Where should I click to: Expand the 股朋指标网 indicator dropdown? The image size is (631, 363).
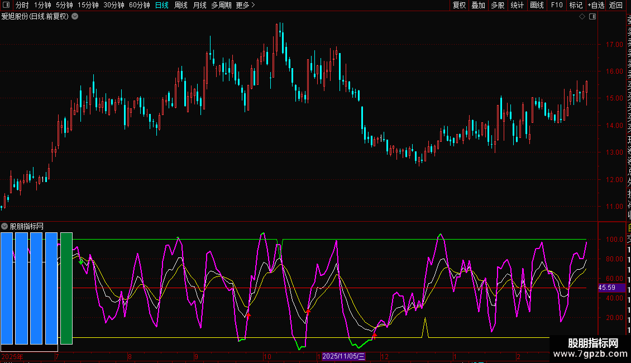[5, 226]
